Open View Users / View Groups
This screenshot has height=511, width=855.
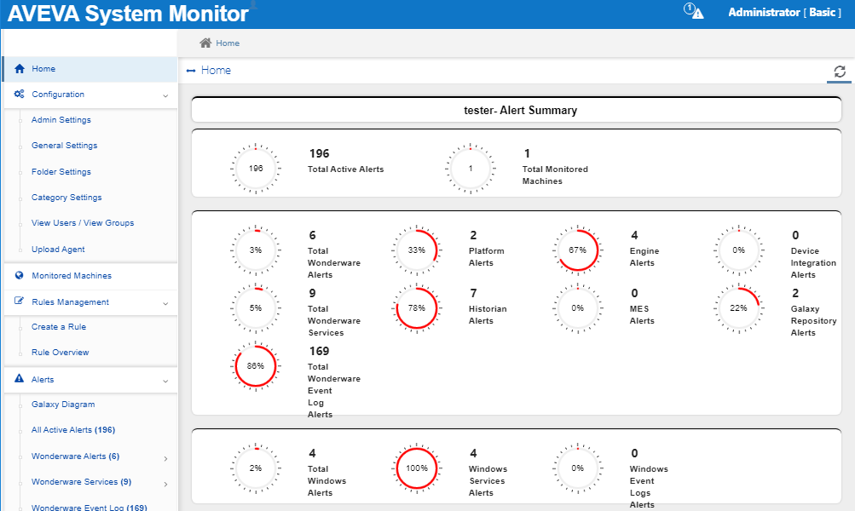point(83,223)
